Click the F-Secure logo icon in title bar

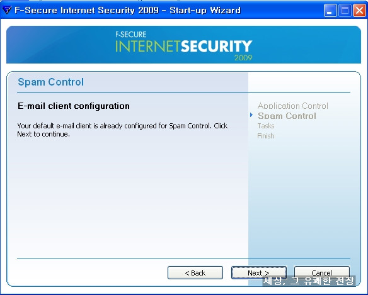(x=6, y=10)
